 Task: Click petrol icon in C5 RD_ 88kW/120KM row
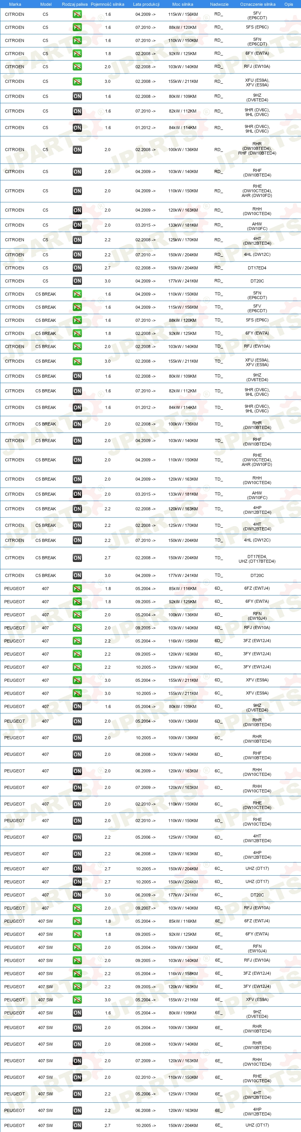(77, 27)
